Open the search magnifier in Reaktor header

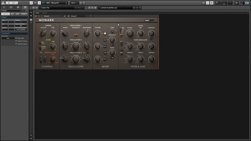(x=31, y=3)
